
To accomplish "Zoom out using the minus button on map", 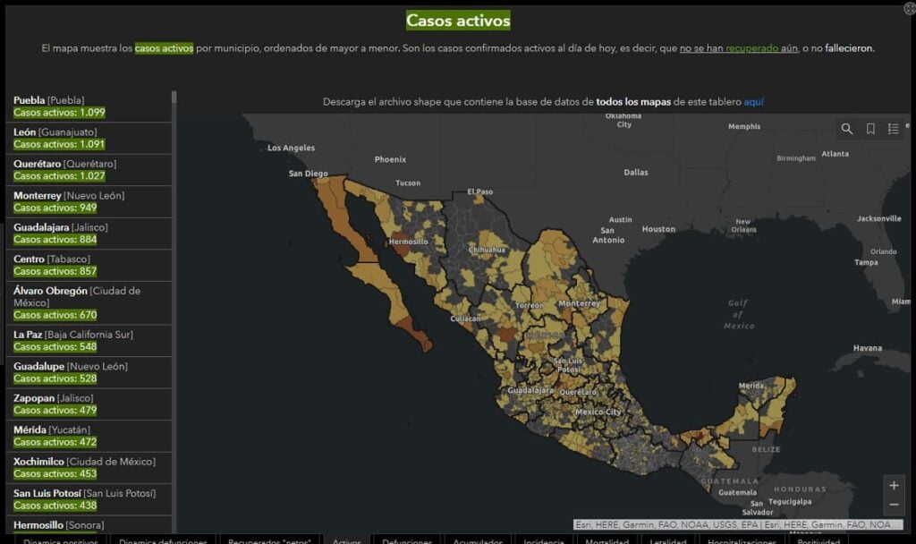I will click(x=894, y=506).
